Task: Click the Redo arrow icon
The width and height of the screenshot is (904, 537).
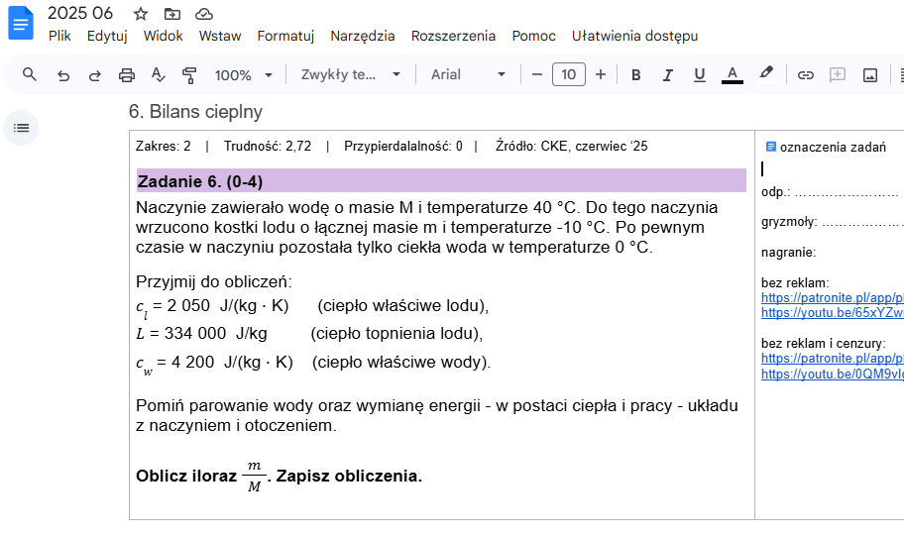Action: [x=95, y=74]
